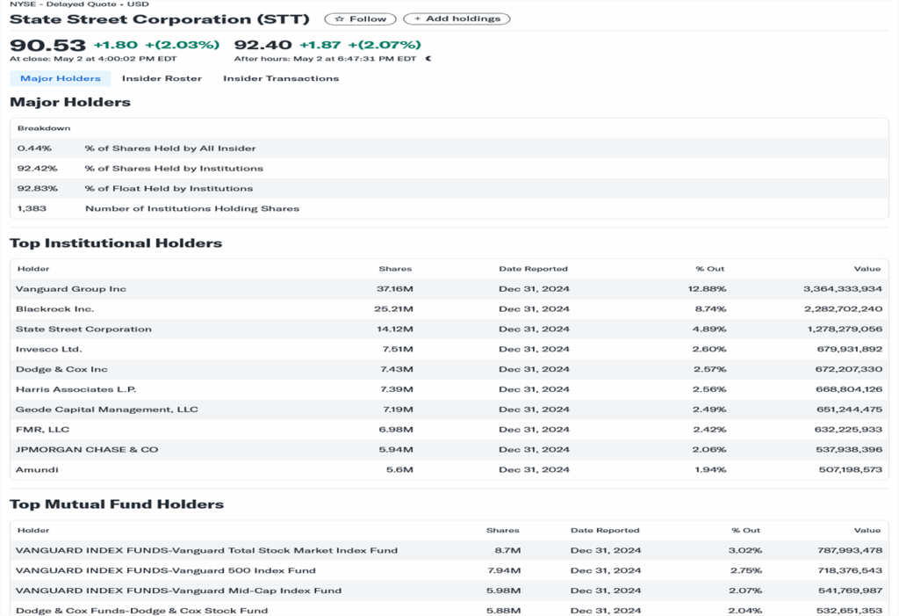Click JPMORGAN CHASE & CO holder

click(x=87, y=450)
